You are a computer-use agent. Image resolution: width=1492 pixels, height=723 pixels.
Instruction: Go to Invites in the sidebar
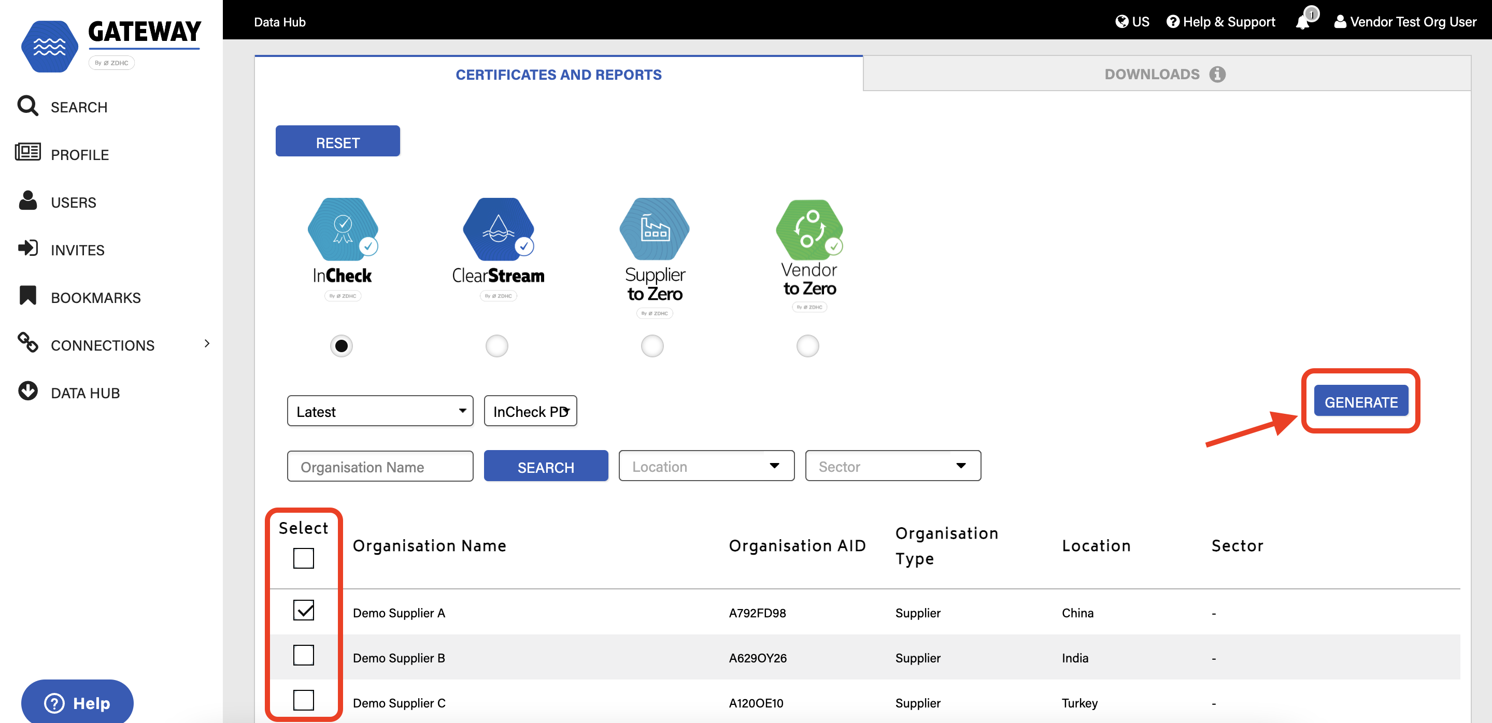[78, 250]
